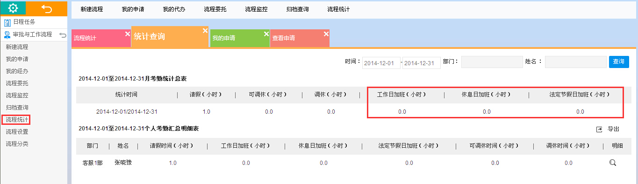
Task: Click 我的申请 in the top menu
Action: click(x=133, y=9)
